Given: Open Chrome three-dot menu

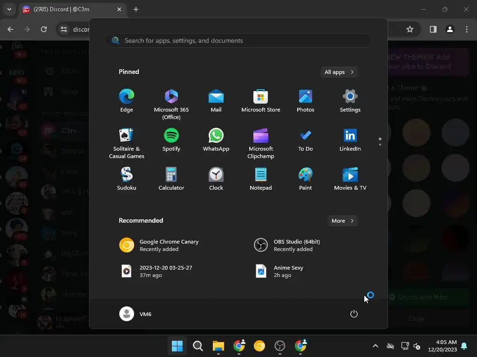Looking at the screenshot, I should coord(467,29).
